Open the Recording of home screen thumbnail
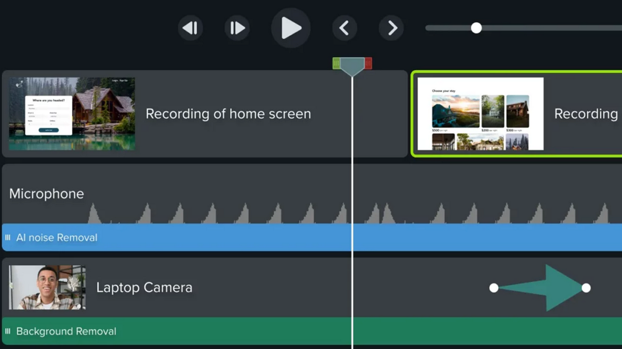The image size is (622, 349). coord(71,113)
